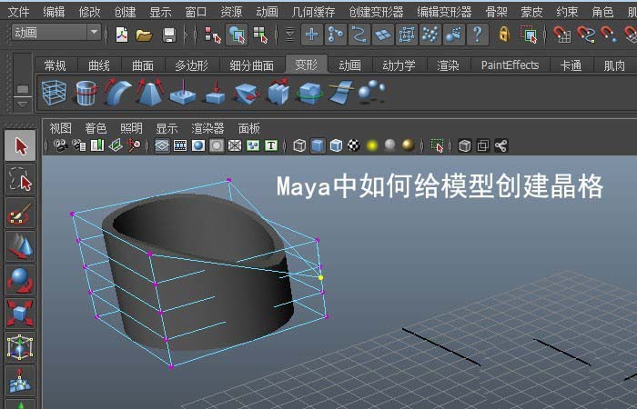This screenshot has height=409, width=637.
Task: Toggle the handles selection mask (plus icon)
Action: 311,35
